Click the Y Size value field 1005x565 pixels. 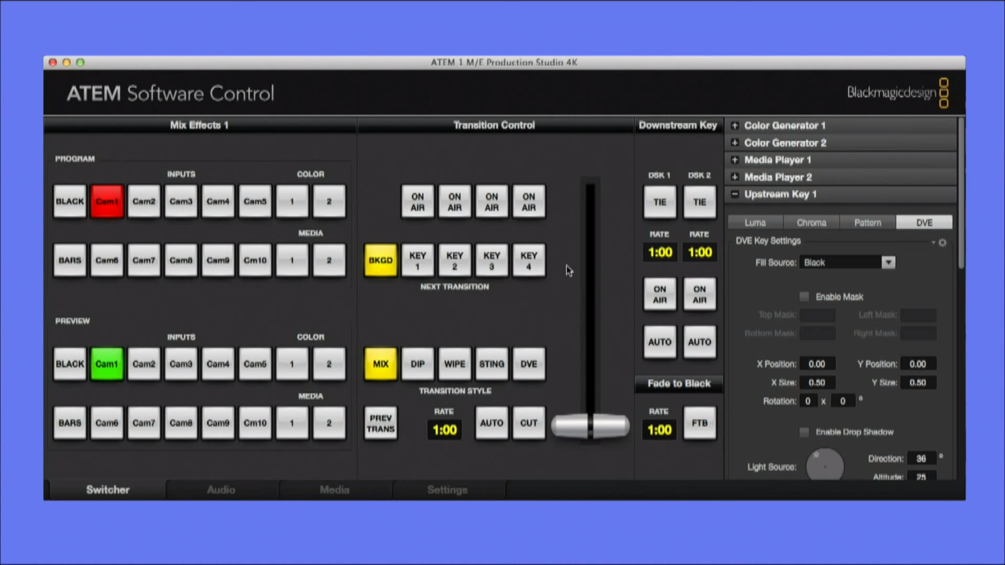(x=918, y=382)
